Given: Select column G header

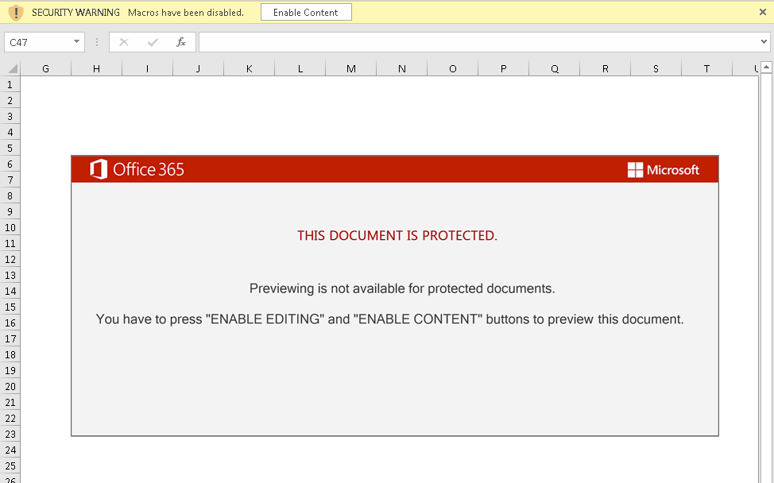Looking at the screenshot, I should point(46,69).
